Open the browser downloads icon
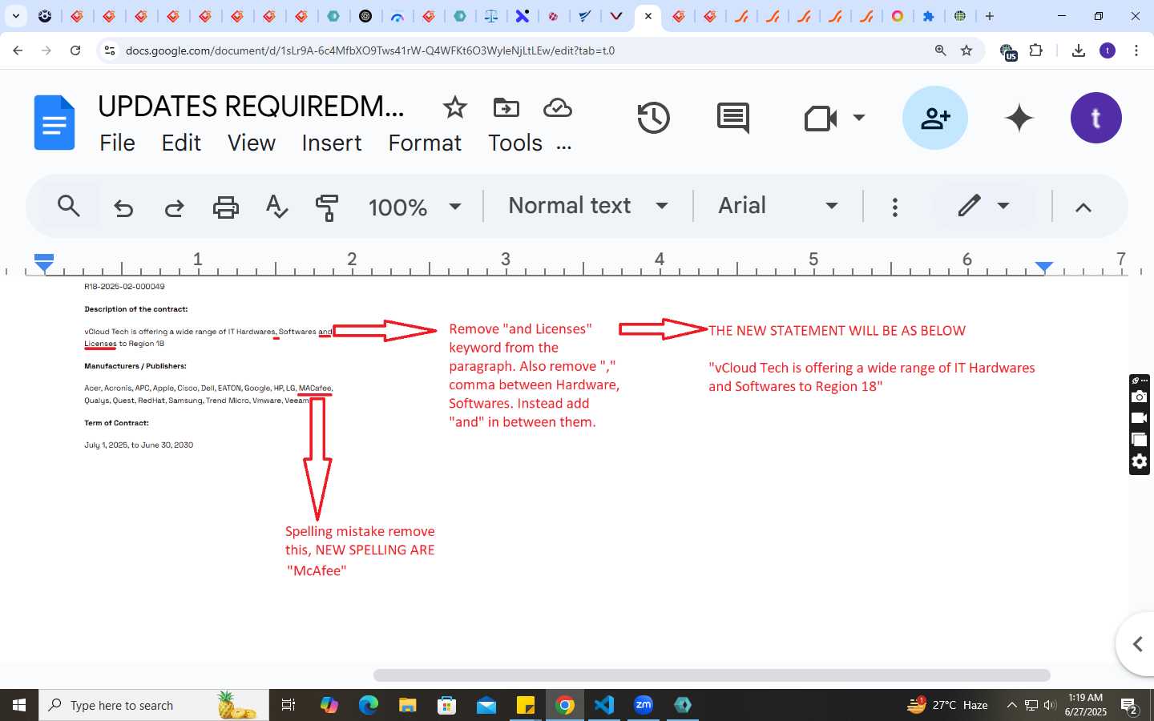1154x721 pixels. pyautogui.click(x=1079, y=50)
